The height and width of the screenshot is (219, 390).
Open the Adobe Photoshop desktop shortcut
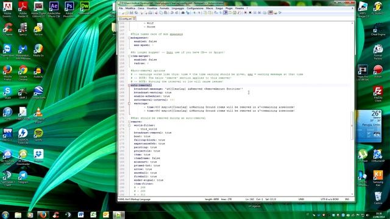[69, 9]
